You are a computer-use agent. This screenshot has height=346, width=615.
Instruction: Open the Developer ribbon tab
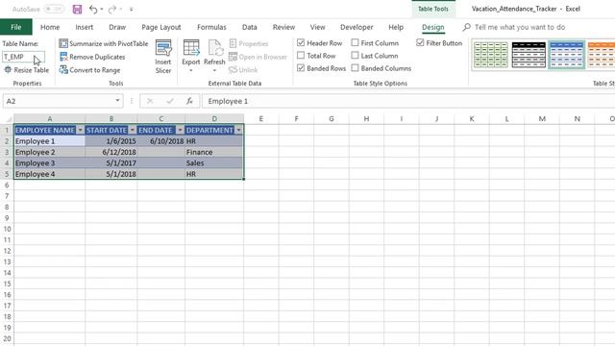(357, 27)
